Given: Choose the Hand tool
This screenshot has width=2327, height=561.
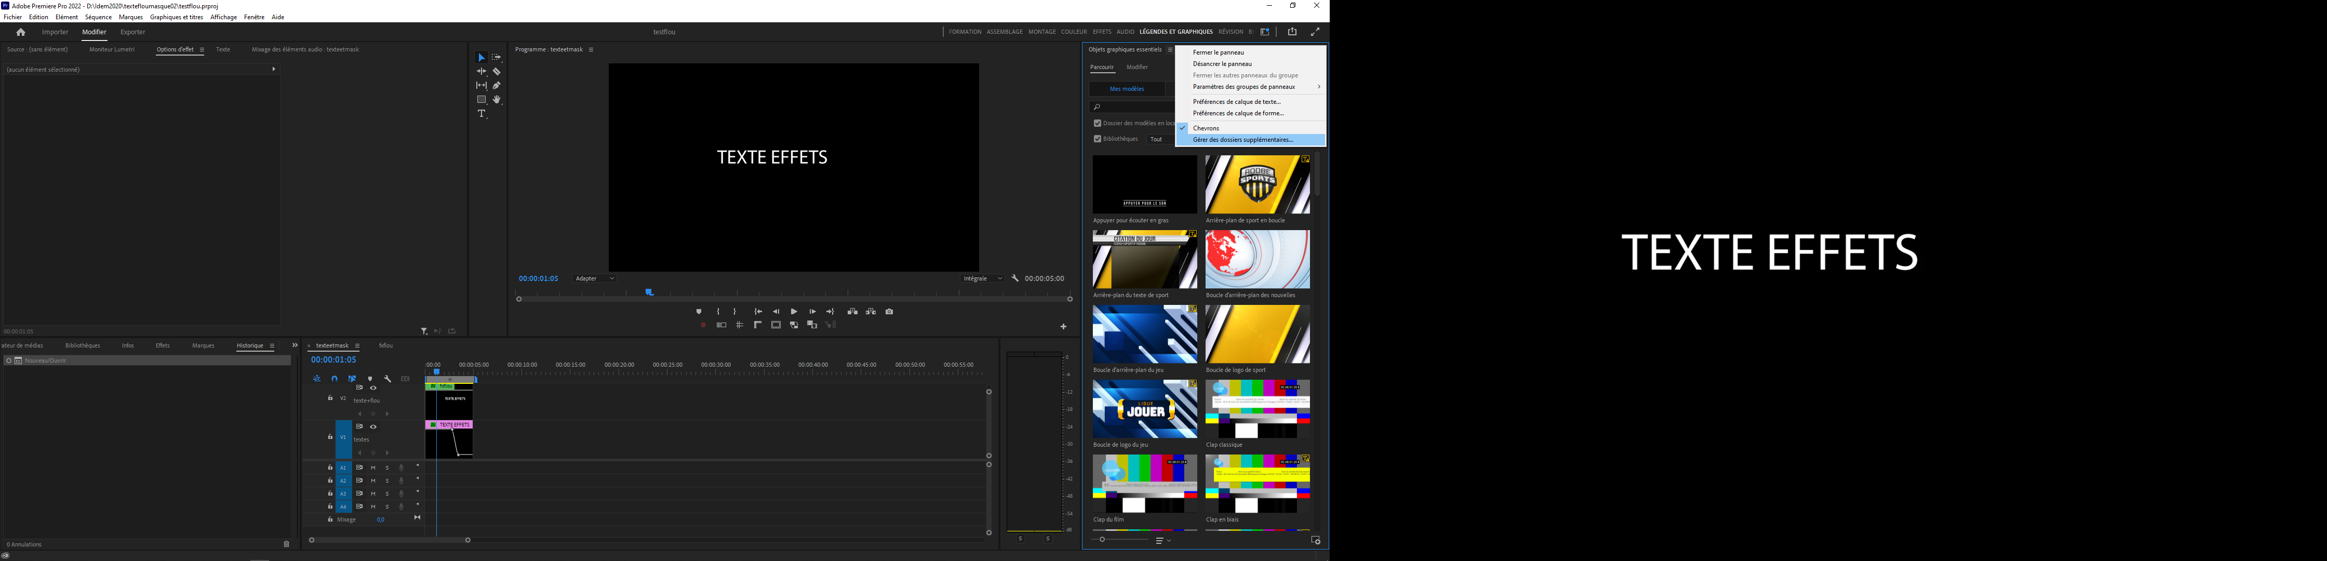Looking at the screenshot, I should (497, 100).
